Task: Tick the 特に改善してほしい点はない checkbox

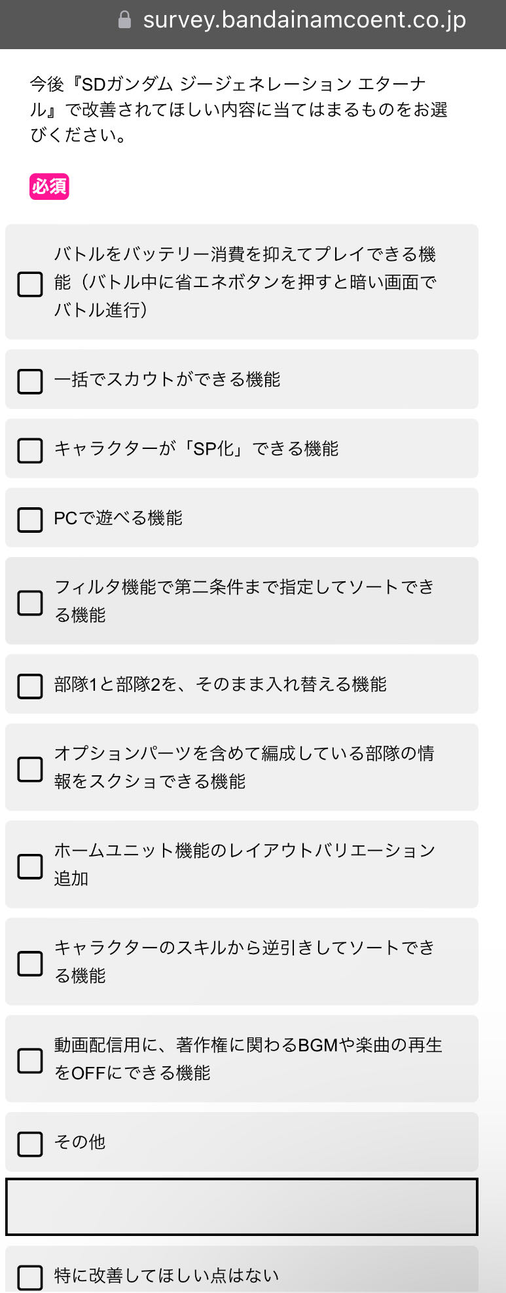Action: [x=30, y=1277]
